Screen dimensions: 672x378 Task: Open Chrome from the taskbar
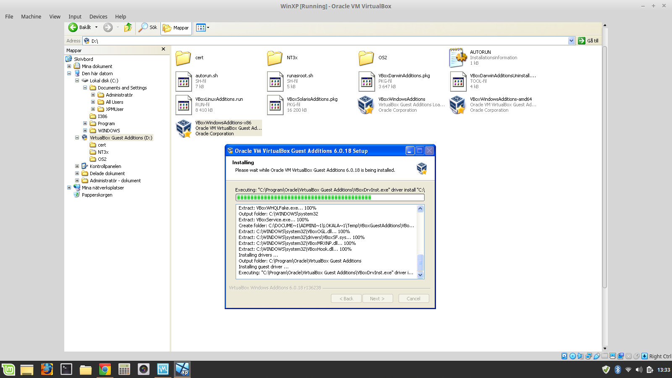[x=105, y=369]
